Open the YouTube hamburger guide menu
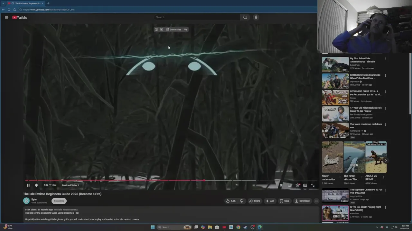This screenshot has height=231, width=412. point(6,17)
